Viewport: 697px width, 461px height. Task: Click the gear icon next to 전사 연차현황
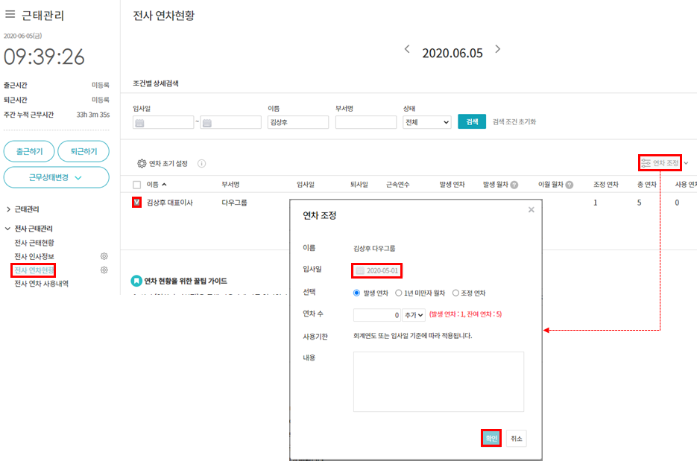pyautogui.click(x=104, y=270)
